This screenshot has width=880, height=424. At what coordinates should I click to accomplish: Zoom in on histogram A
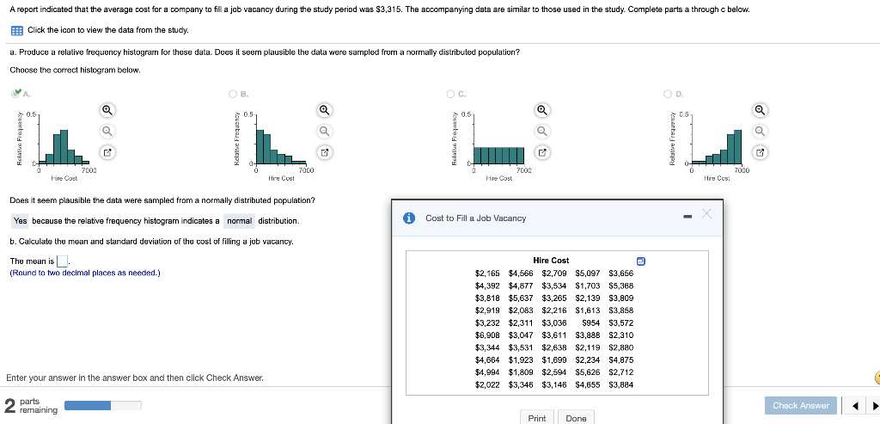(x=108, y=110)
